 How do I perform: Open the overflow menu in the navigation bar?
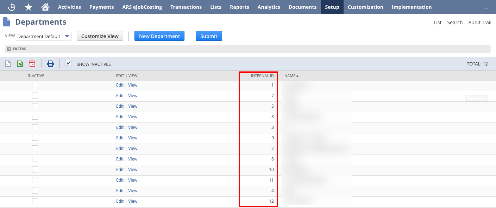click(486, 7)
